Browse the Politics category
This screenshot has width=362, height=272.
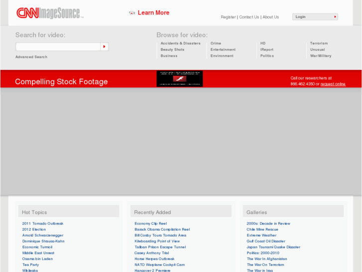tap(267, 56)
